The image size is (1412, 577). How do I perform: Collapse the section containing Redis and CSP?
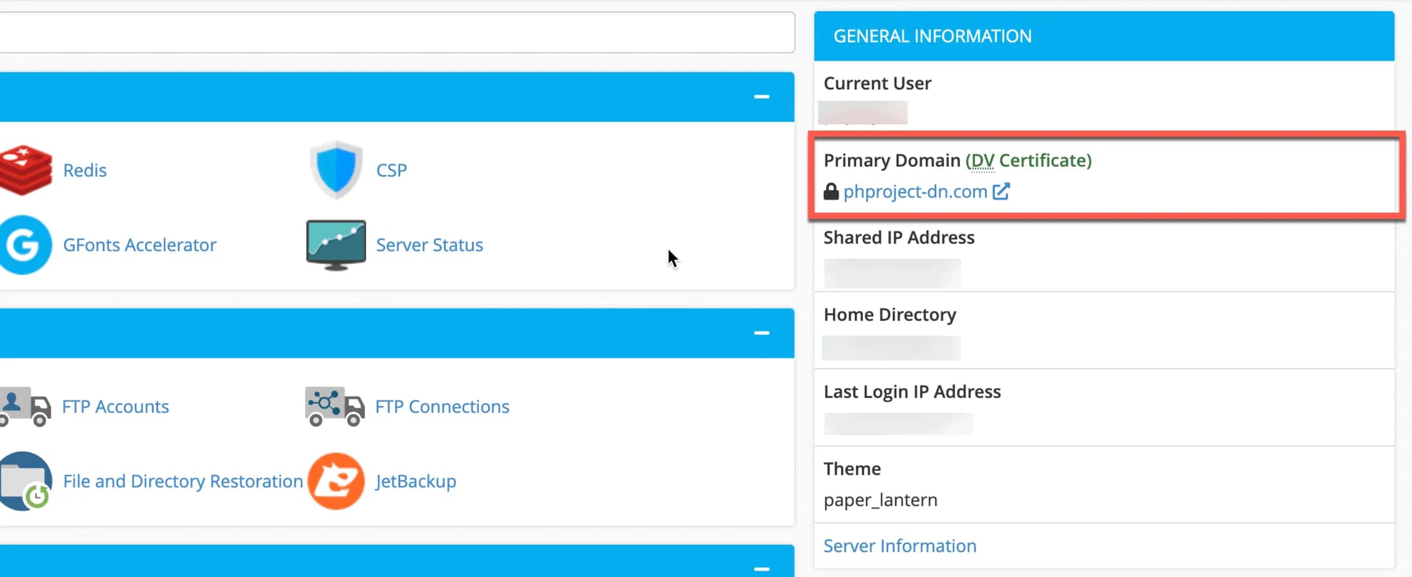tap(761, 97)
